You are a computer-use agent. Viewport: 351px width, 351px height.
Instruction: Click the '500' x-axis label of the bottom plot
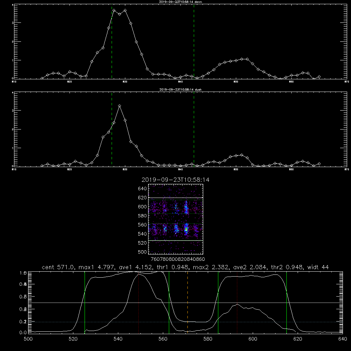(x=28, y=339)
